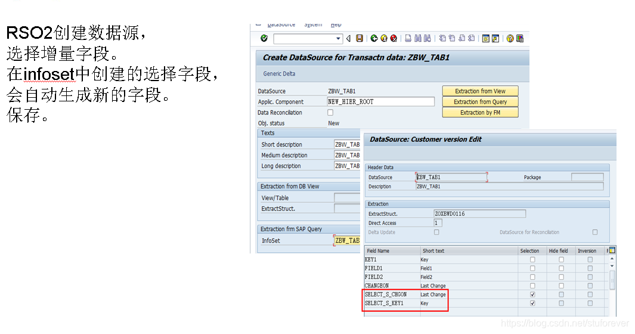Toggle Selection checkbox for CHANGEON row
This screenshot has height=334, width=635.
pos(532,286)
